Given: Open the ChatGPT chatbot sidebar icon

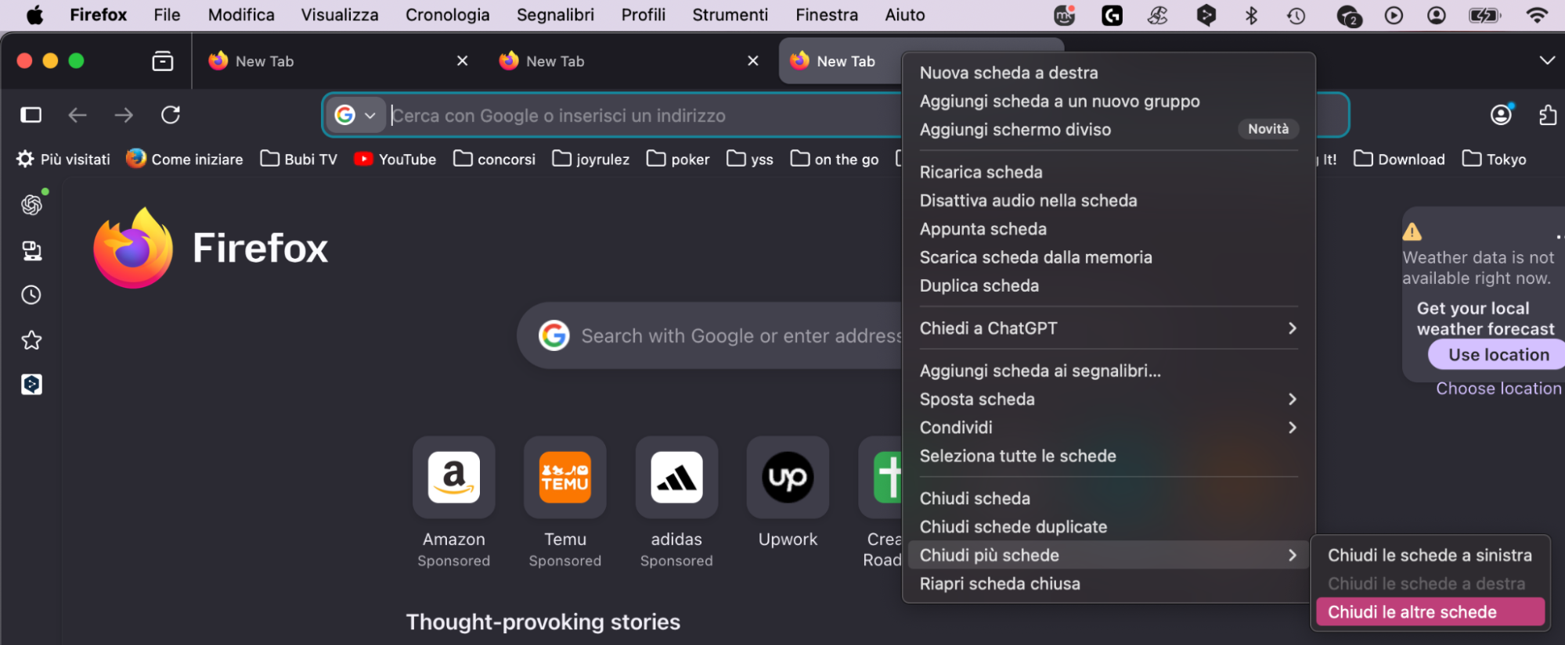Looking at the screenshot, I should click(x=31, y=205).
